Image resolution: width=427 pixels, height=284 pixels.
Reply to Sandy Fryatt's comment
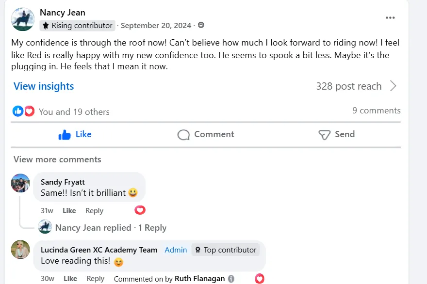94,211
